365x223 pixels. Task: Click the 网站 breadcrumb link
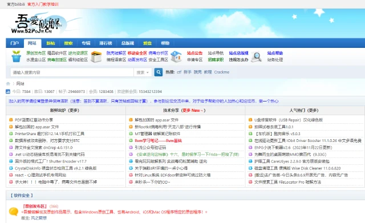point(21,84)
